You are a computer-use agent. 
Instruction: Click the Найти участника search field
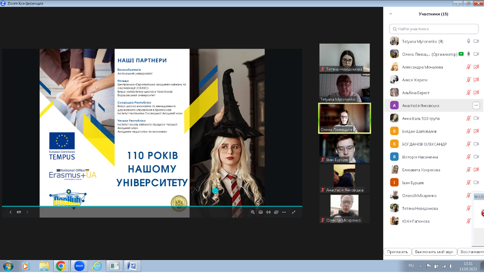pos(433,29)
